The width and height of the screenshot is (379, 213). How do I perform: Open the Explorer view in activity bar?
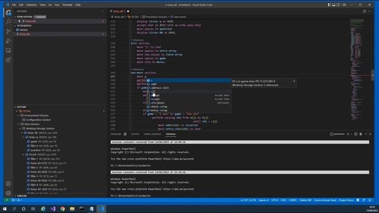click(8, 12)
